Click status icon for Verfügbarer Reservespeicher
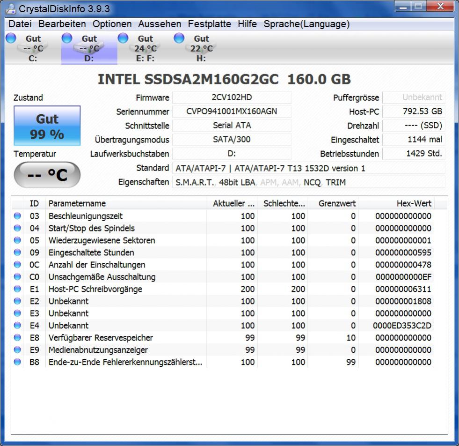 (x=18, y=338)
